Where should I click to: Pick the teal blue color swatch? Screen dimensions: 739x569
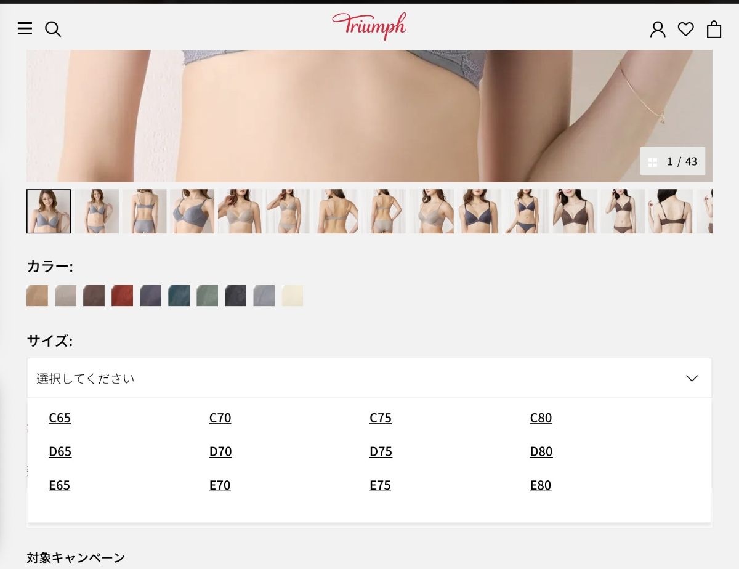(179, 296)
